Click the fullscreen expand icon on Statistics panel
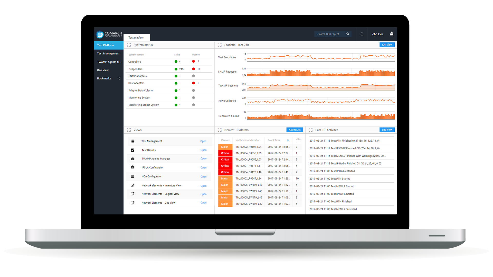 coord(220,45)
